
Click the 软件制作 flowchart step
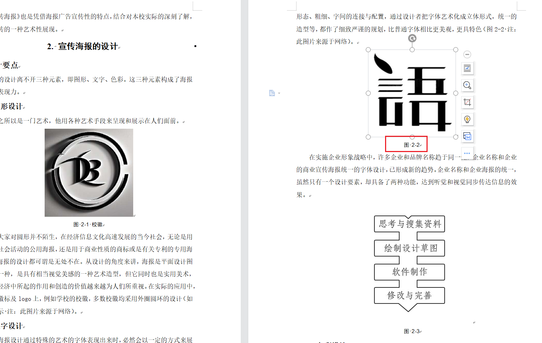point(410,272)
